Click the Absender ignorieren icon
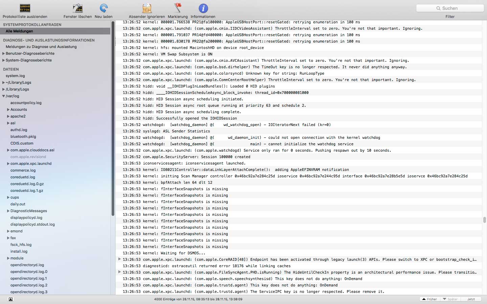 [x=147, y=8]
